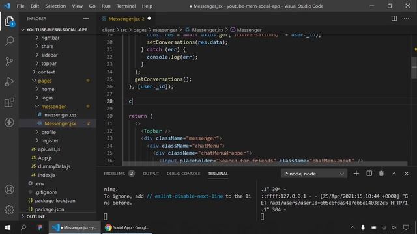Open Explorer panel More Actions ellipsis

click(86, 19)
